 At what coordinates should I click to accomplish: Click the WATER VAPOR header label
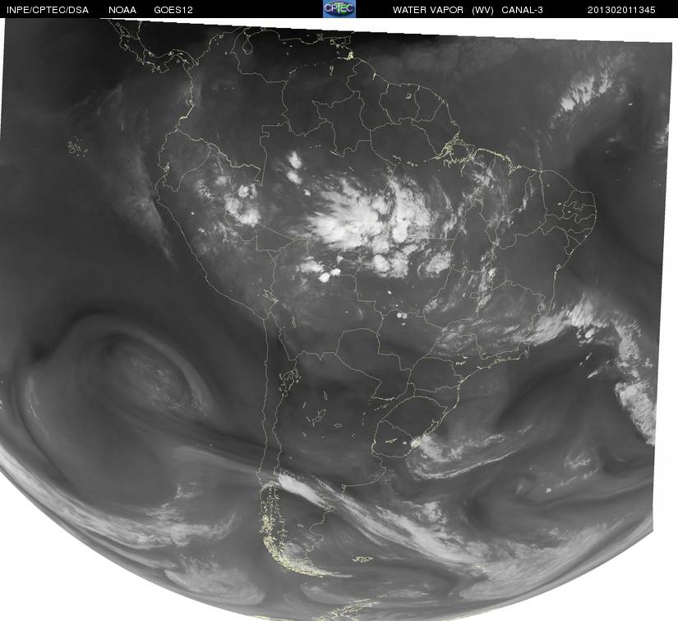coord(428,10)
